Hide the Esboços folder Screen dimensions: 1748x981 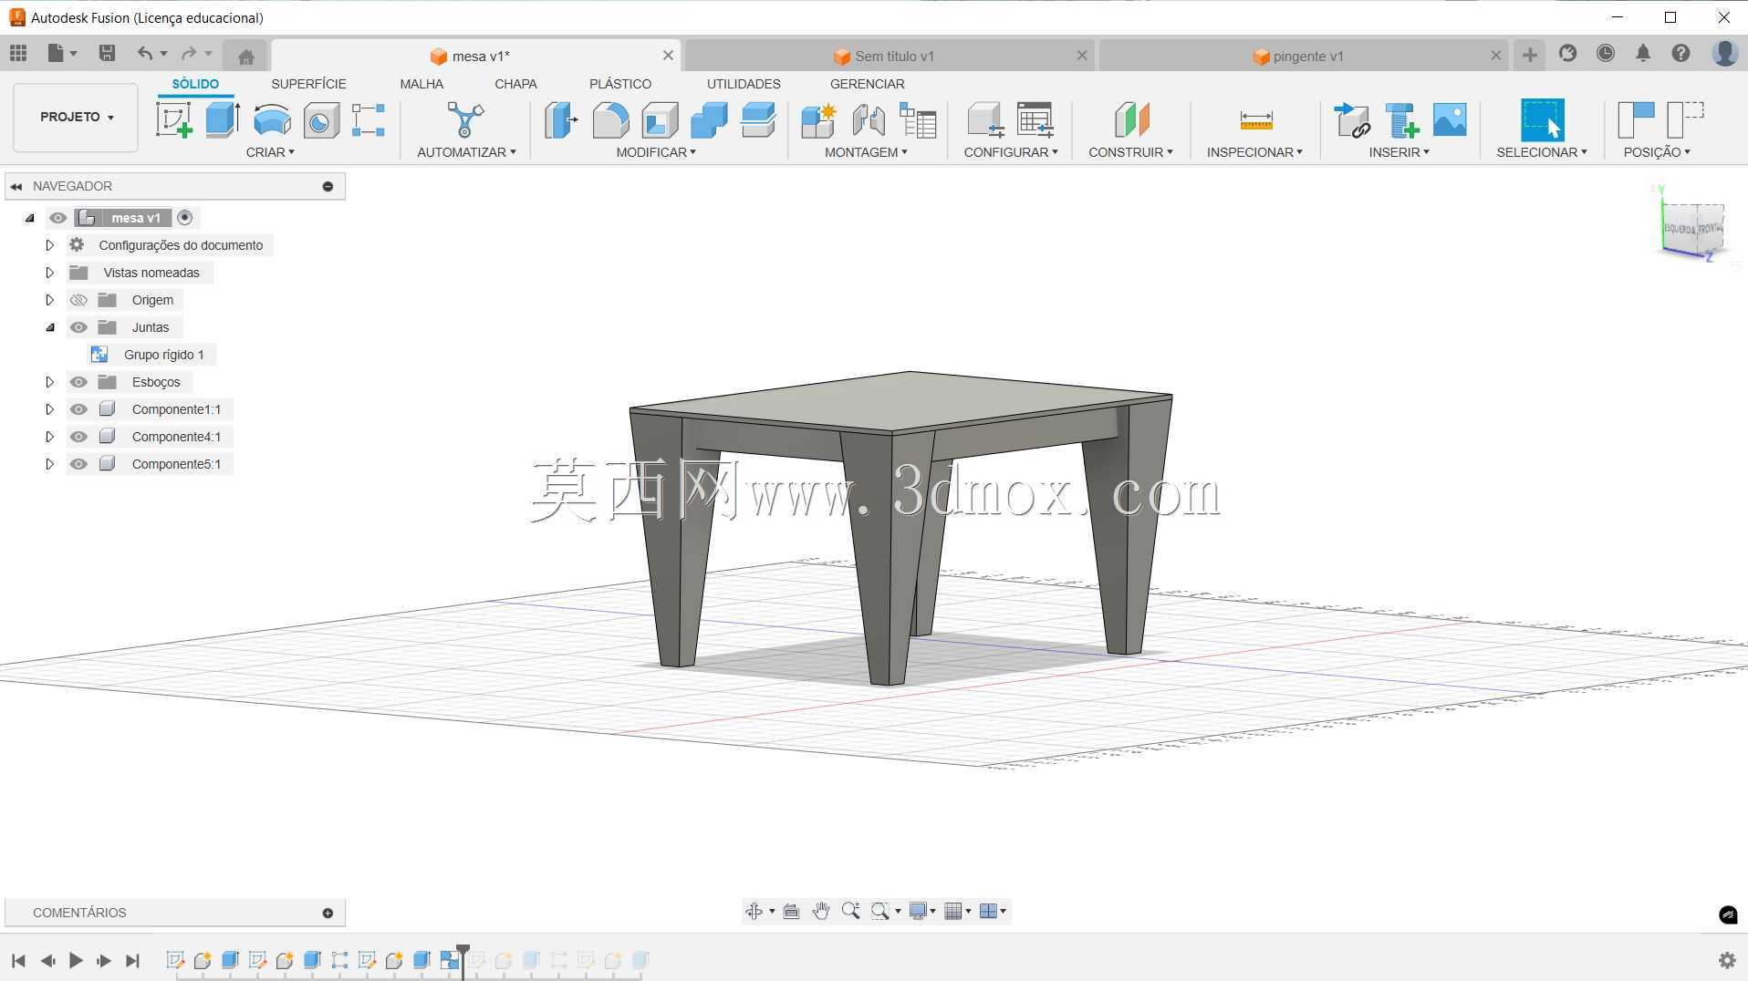78,382
